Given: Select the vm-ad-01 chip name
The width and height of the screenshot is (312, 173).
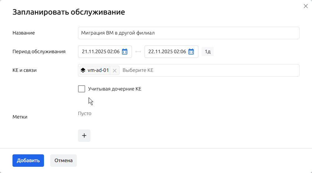Looking at the screenshot, I should click(x=98, y=70).
